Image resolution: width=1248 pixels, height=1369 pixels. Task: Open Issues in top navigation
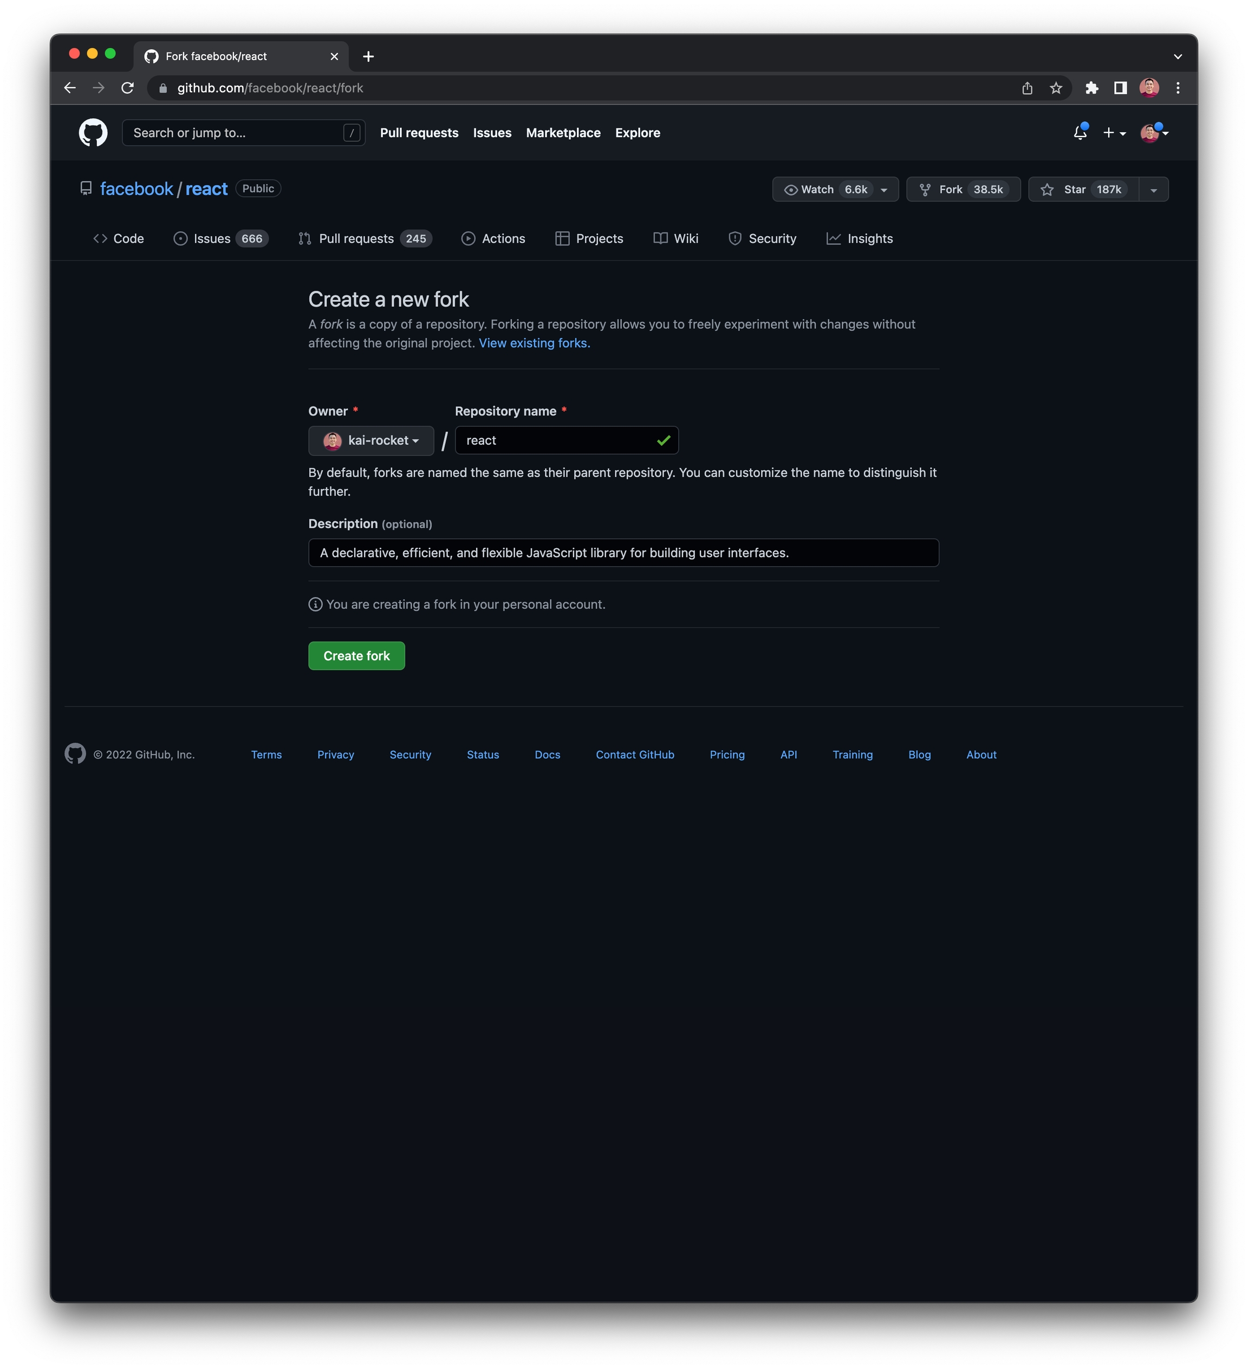click(492, 133)
